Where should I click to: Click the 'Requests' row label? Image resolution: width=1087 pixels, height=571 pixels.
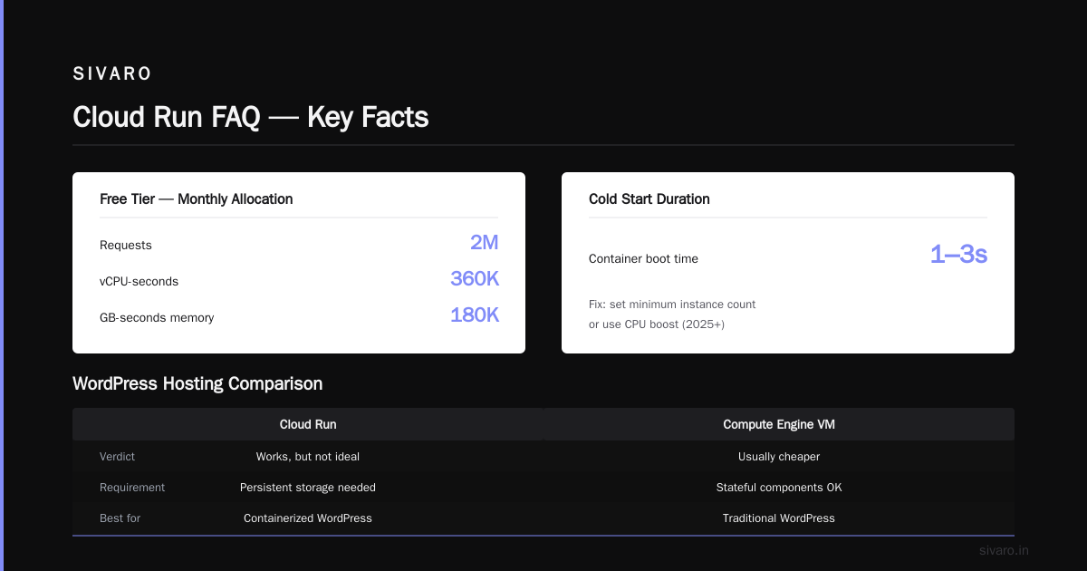pos(126,246)
